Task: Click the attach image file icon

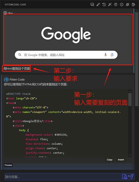Action: pos(125,176)
